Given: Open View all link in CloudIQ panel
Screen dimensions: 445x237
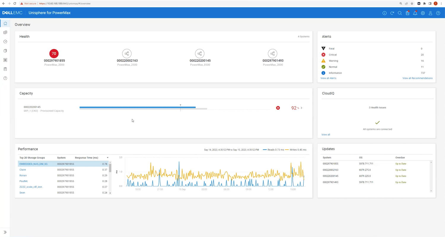Looking at the screenshot, I should click(x=326, y=134).
